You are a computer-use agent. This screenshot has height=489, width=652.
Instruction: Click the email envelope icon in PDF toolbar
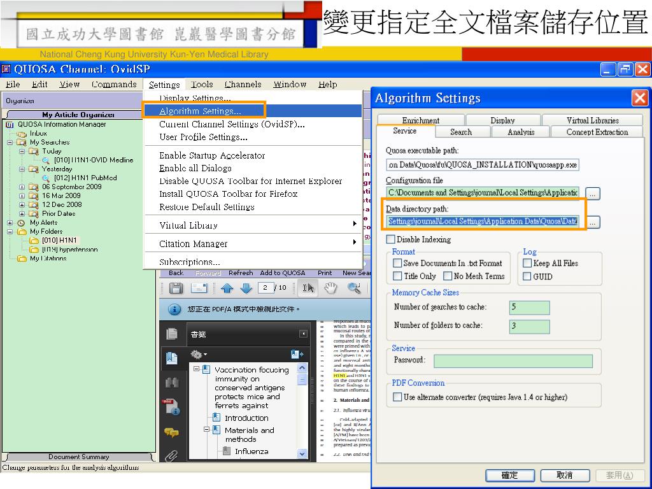(x=199, y=288)
